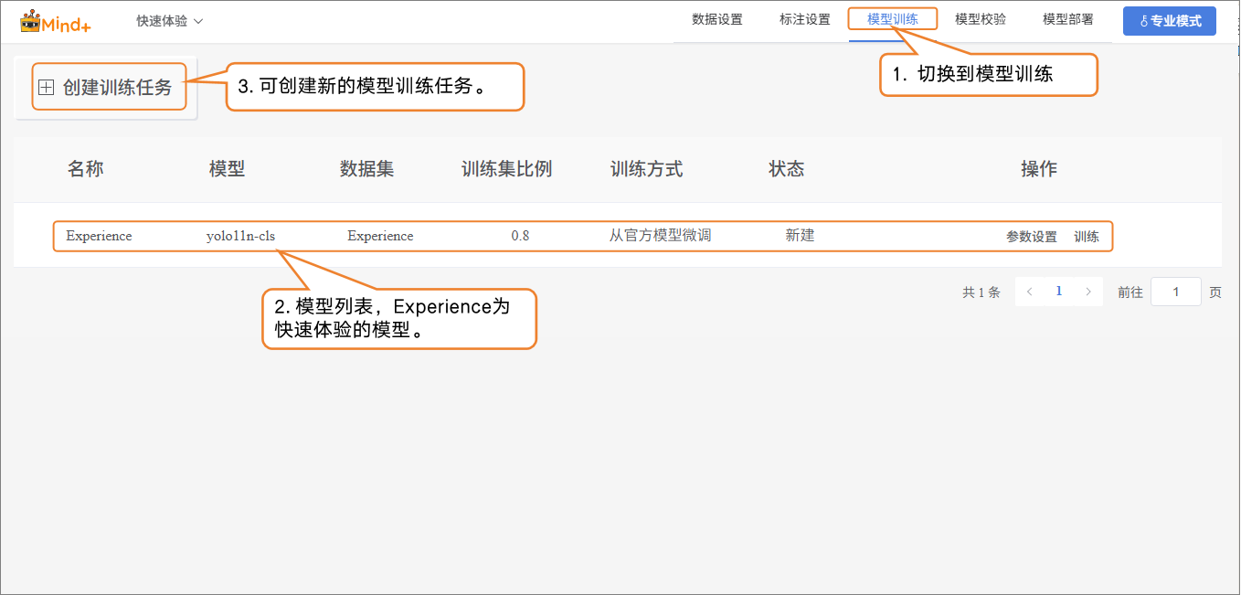This screenshot has height=595, width=1241.
Task: Click the 前往 page number input field
Action: click(1175, 292)
